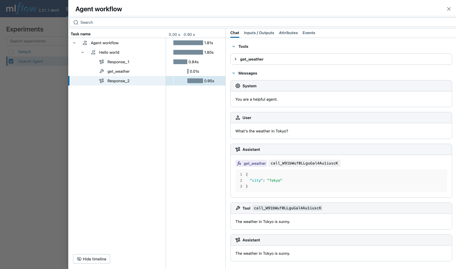This screenshot has width=456, height=269.
Task: Toggle the Default experiment checkbox
Action: click(x=11, y=51)
